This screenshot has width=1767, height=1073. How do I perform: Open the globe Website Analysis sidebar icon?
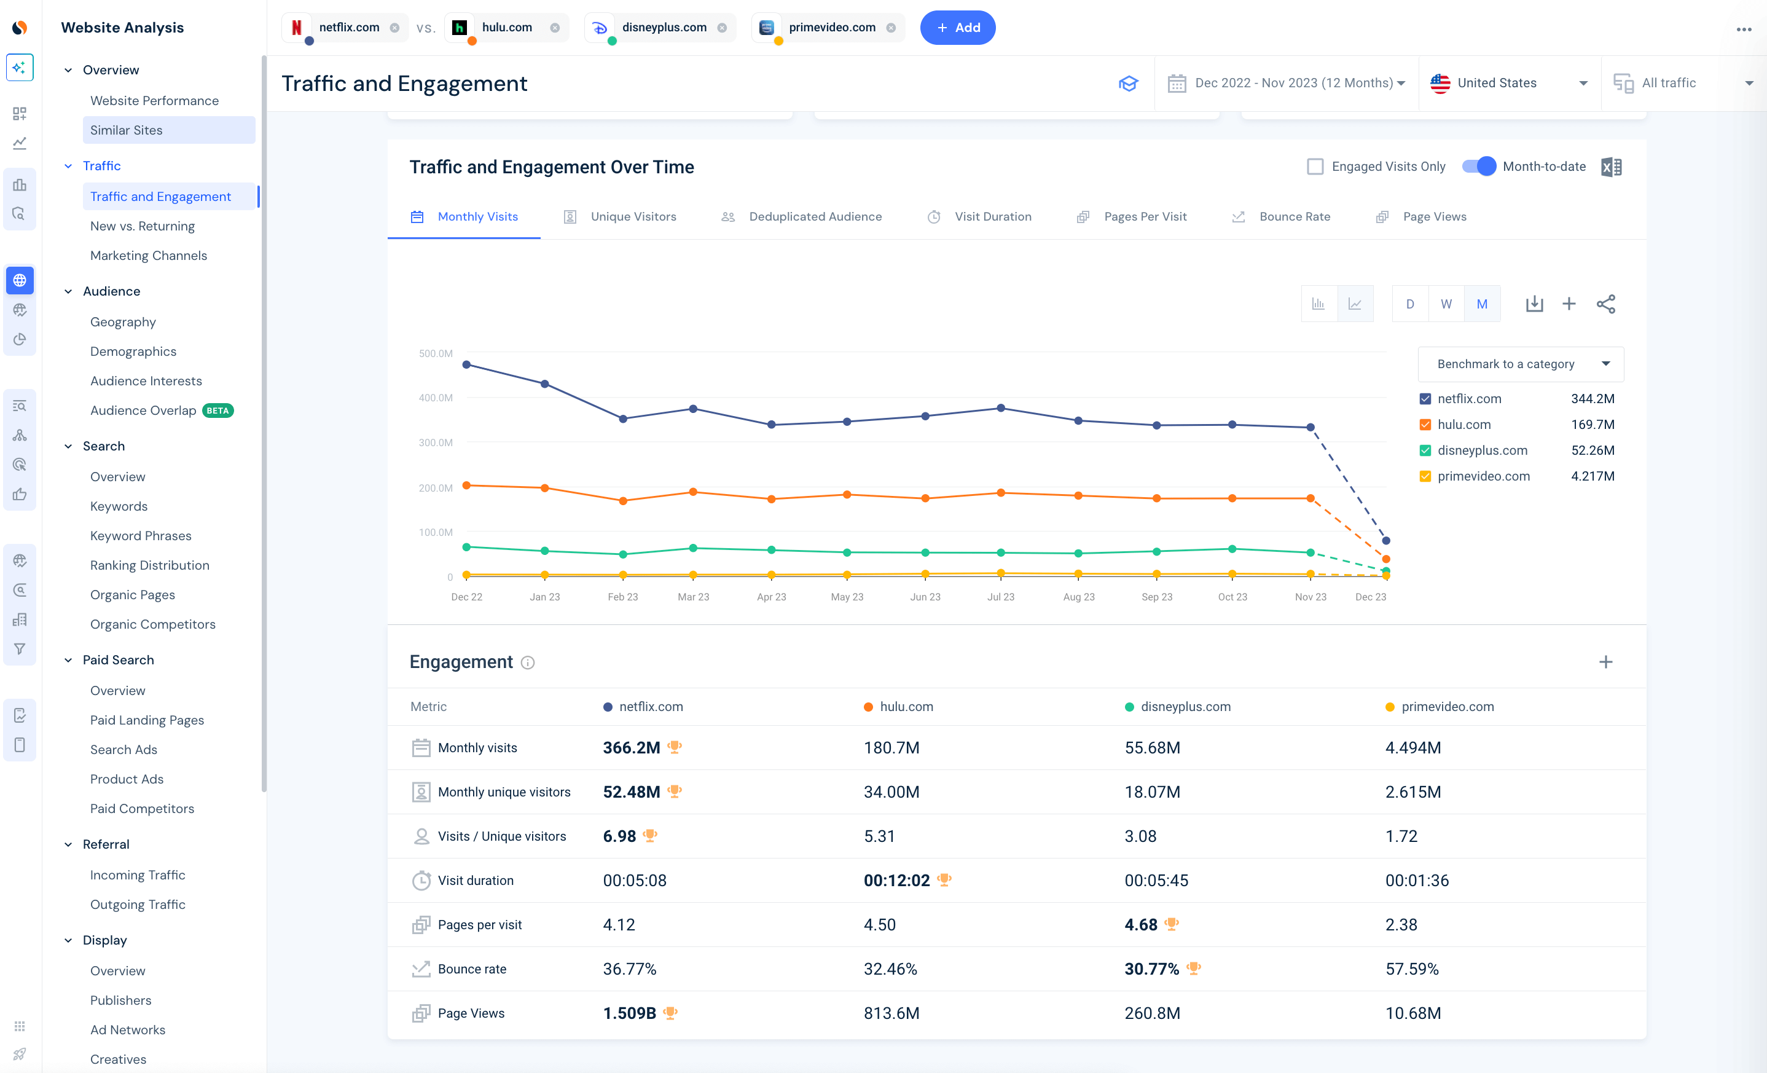click(x=20, y=280)
